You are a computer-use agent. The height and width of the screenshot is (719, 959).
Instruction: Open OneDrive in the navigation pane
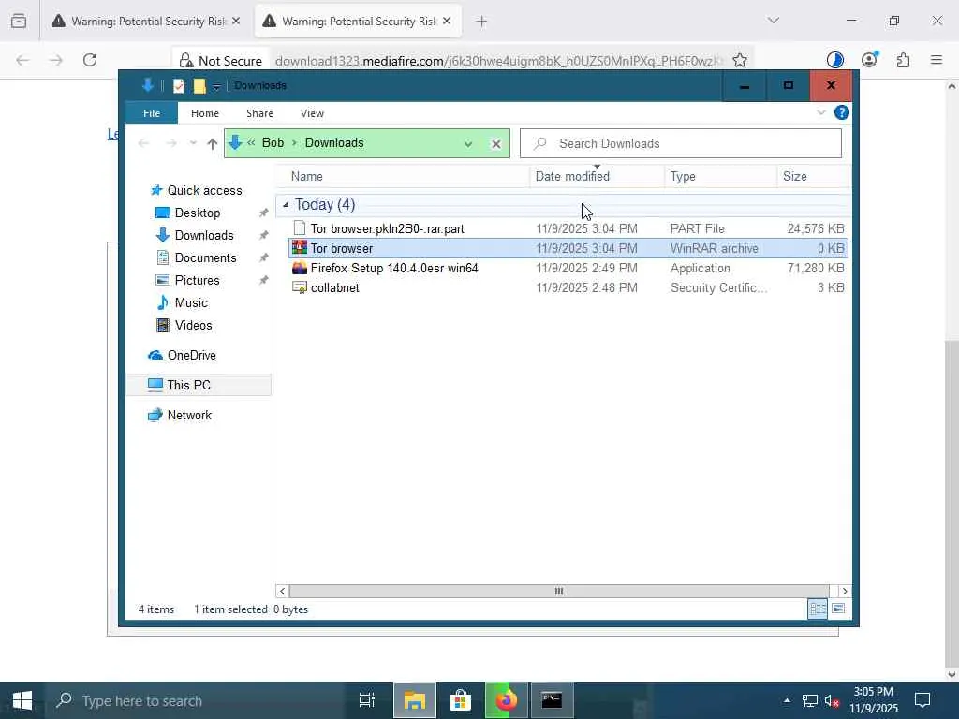pyautogui.click(x=183, y=355)
